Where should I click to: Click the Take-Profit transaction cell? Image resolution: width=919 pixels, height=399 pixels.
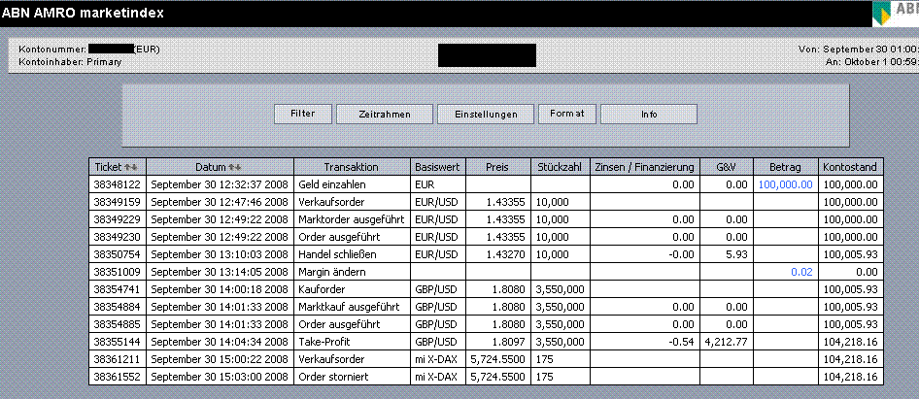click(x=351, y=342)
